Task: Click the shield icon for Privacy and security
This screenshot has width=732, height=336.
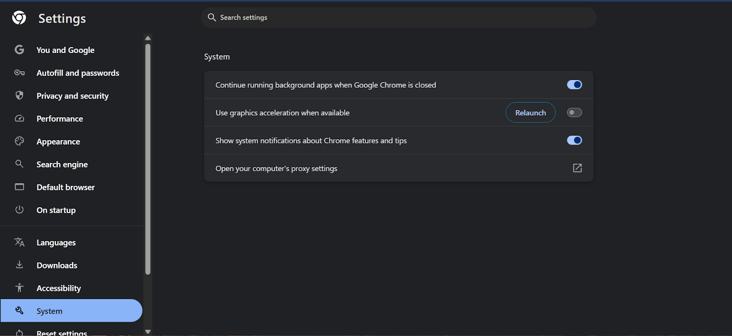Action: pos(19,95)
